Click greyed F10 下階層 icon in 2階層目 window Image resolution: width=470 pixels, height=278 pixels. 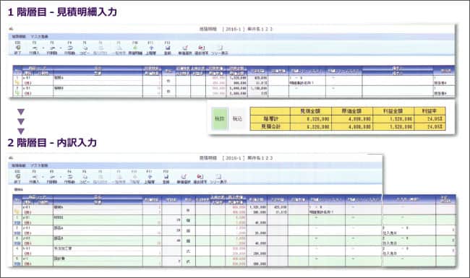134,177
